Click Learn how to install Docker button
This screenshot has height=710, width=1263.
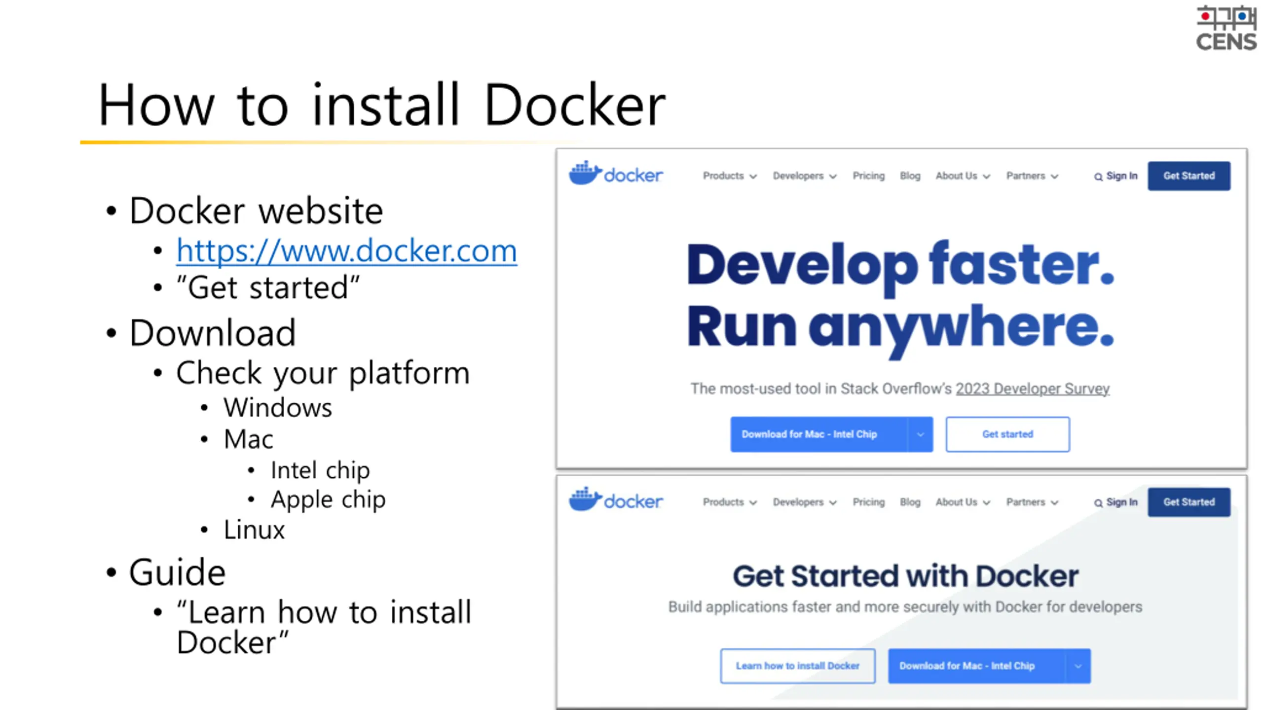pyautogui.click(x=798, y=666)
